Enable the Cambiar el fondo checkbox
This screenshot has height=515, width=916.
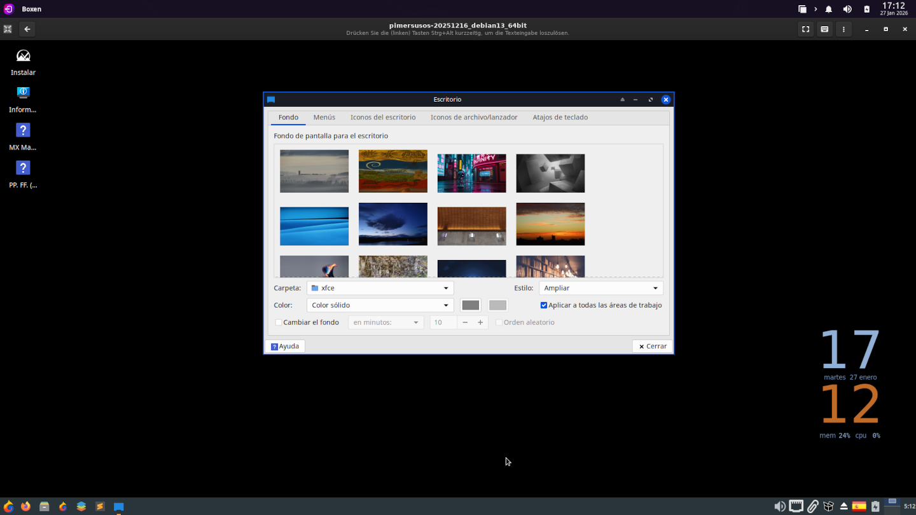pyautogui.click(x=279, y=322)
